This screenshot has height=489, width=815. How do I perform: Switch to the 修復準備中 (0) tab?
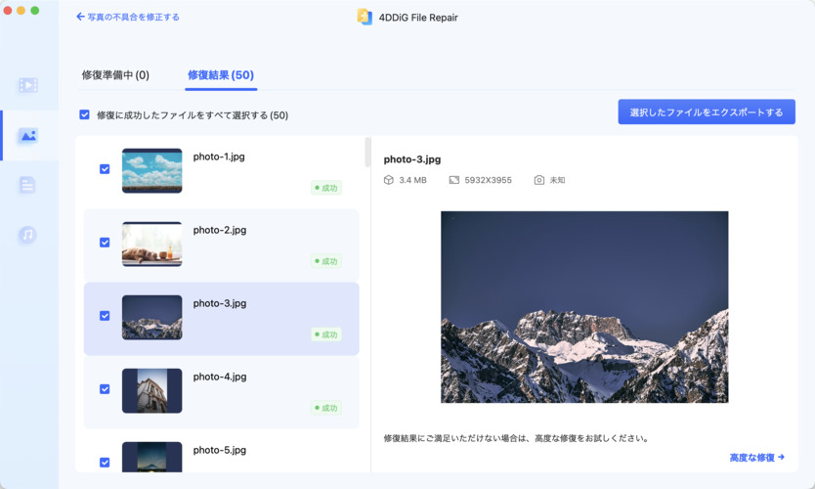(115, 75)
